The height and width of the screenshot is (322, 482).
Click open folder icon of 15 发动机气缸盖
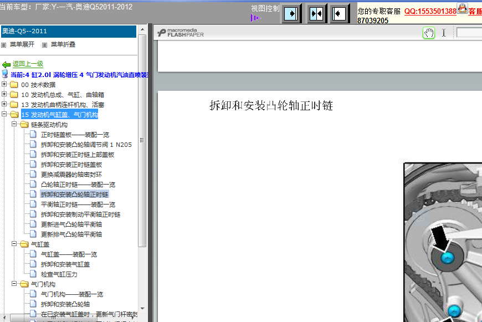(14, 114)
